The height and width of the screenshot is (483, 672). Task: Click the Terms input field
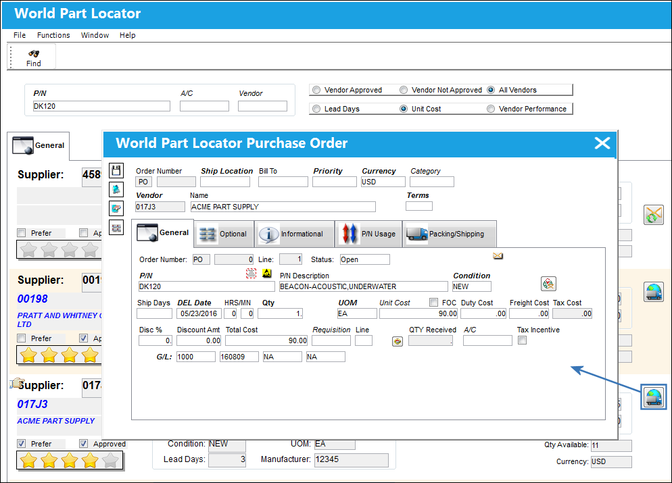click(x=419, y=206)
